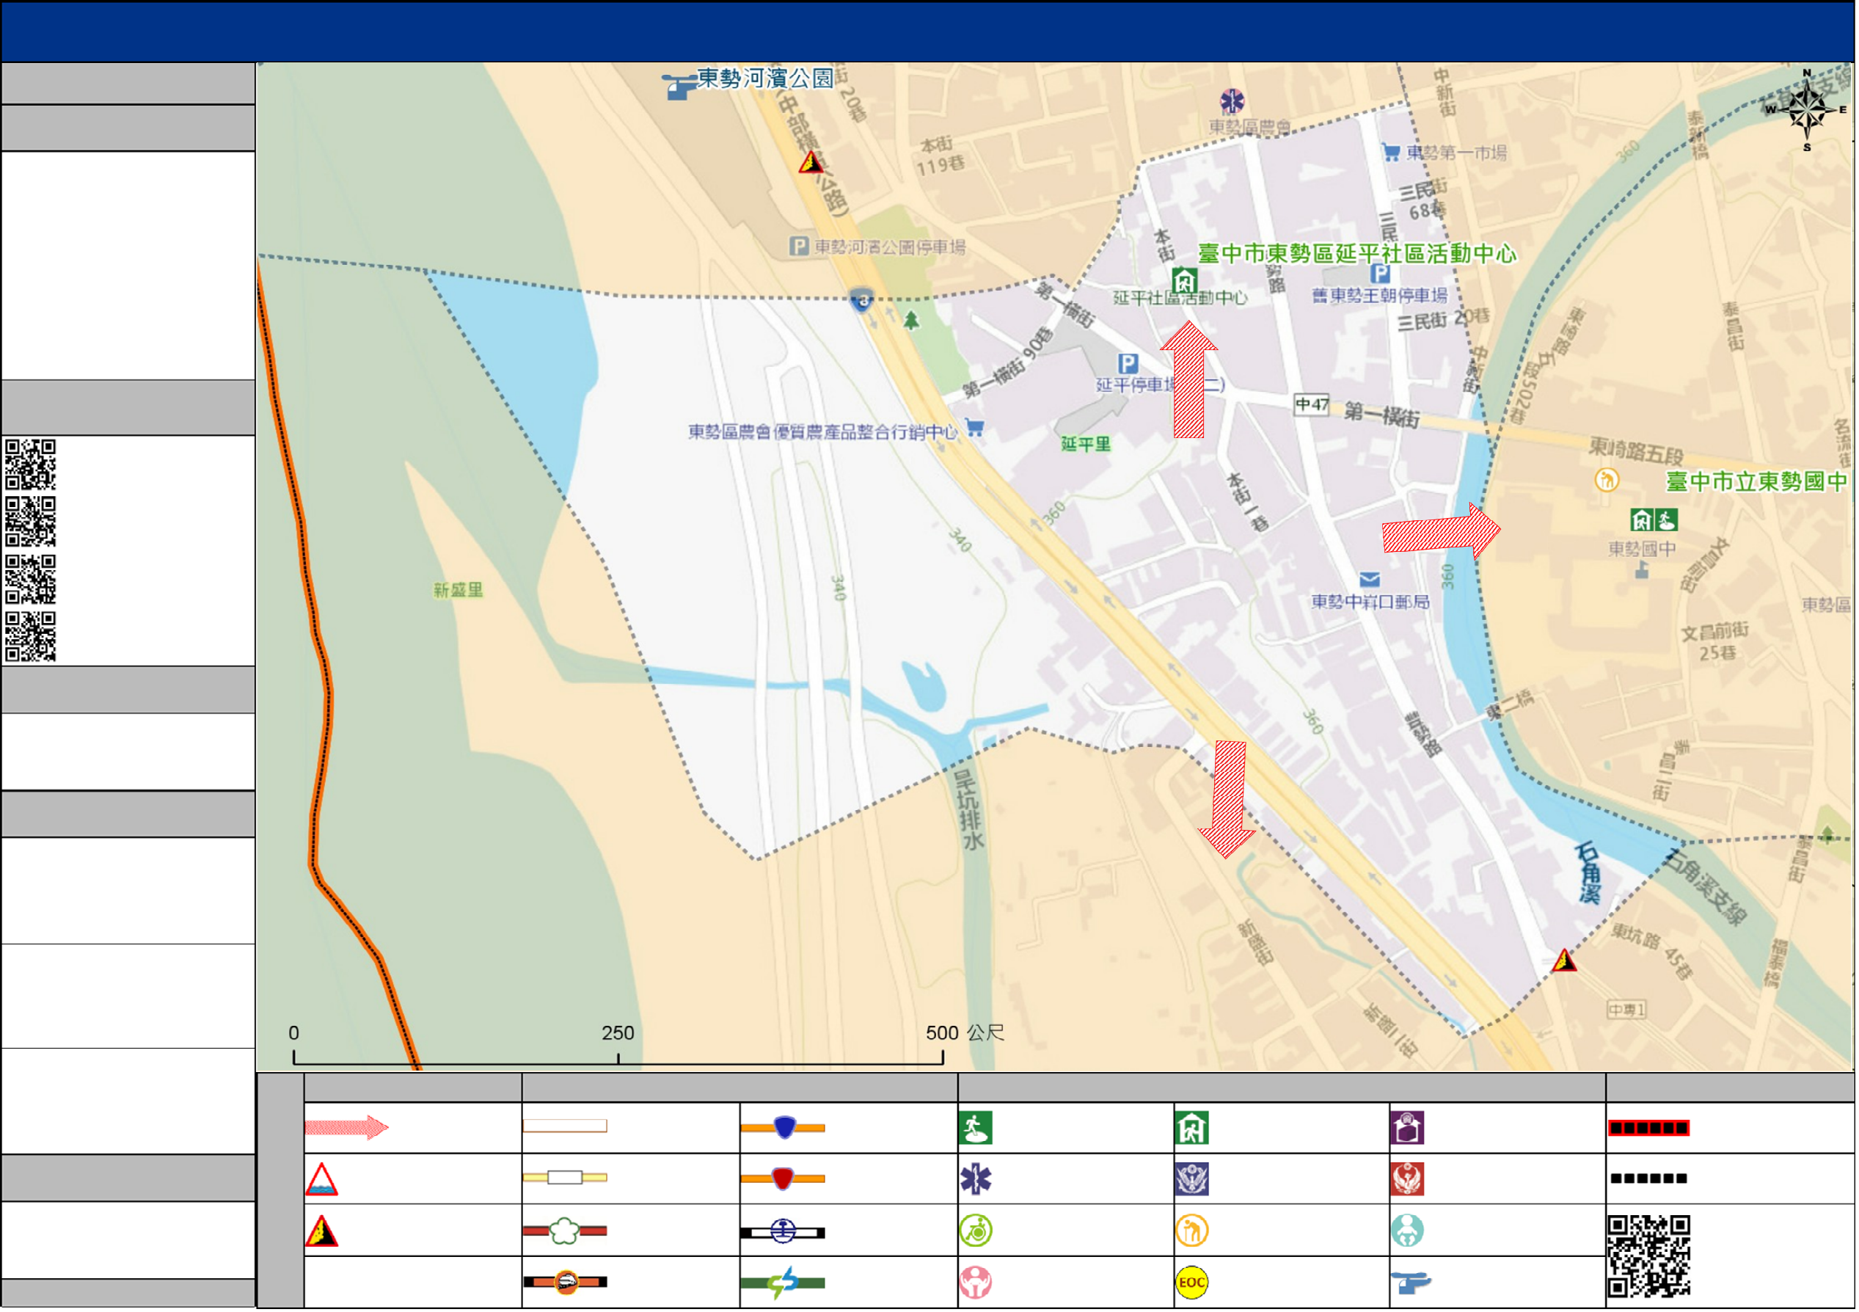Image resolution: width=1859 pixels, height=1312 pixels.
Task: Click the QR code in the legend
Action: point(1649,1257)
